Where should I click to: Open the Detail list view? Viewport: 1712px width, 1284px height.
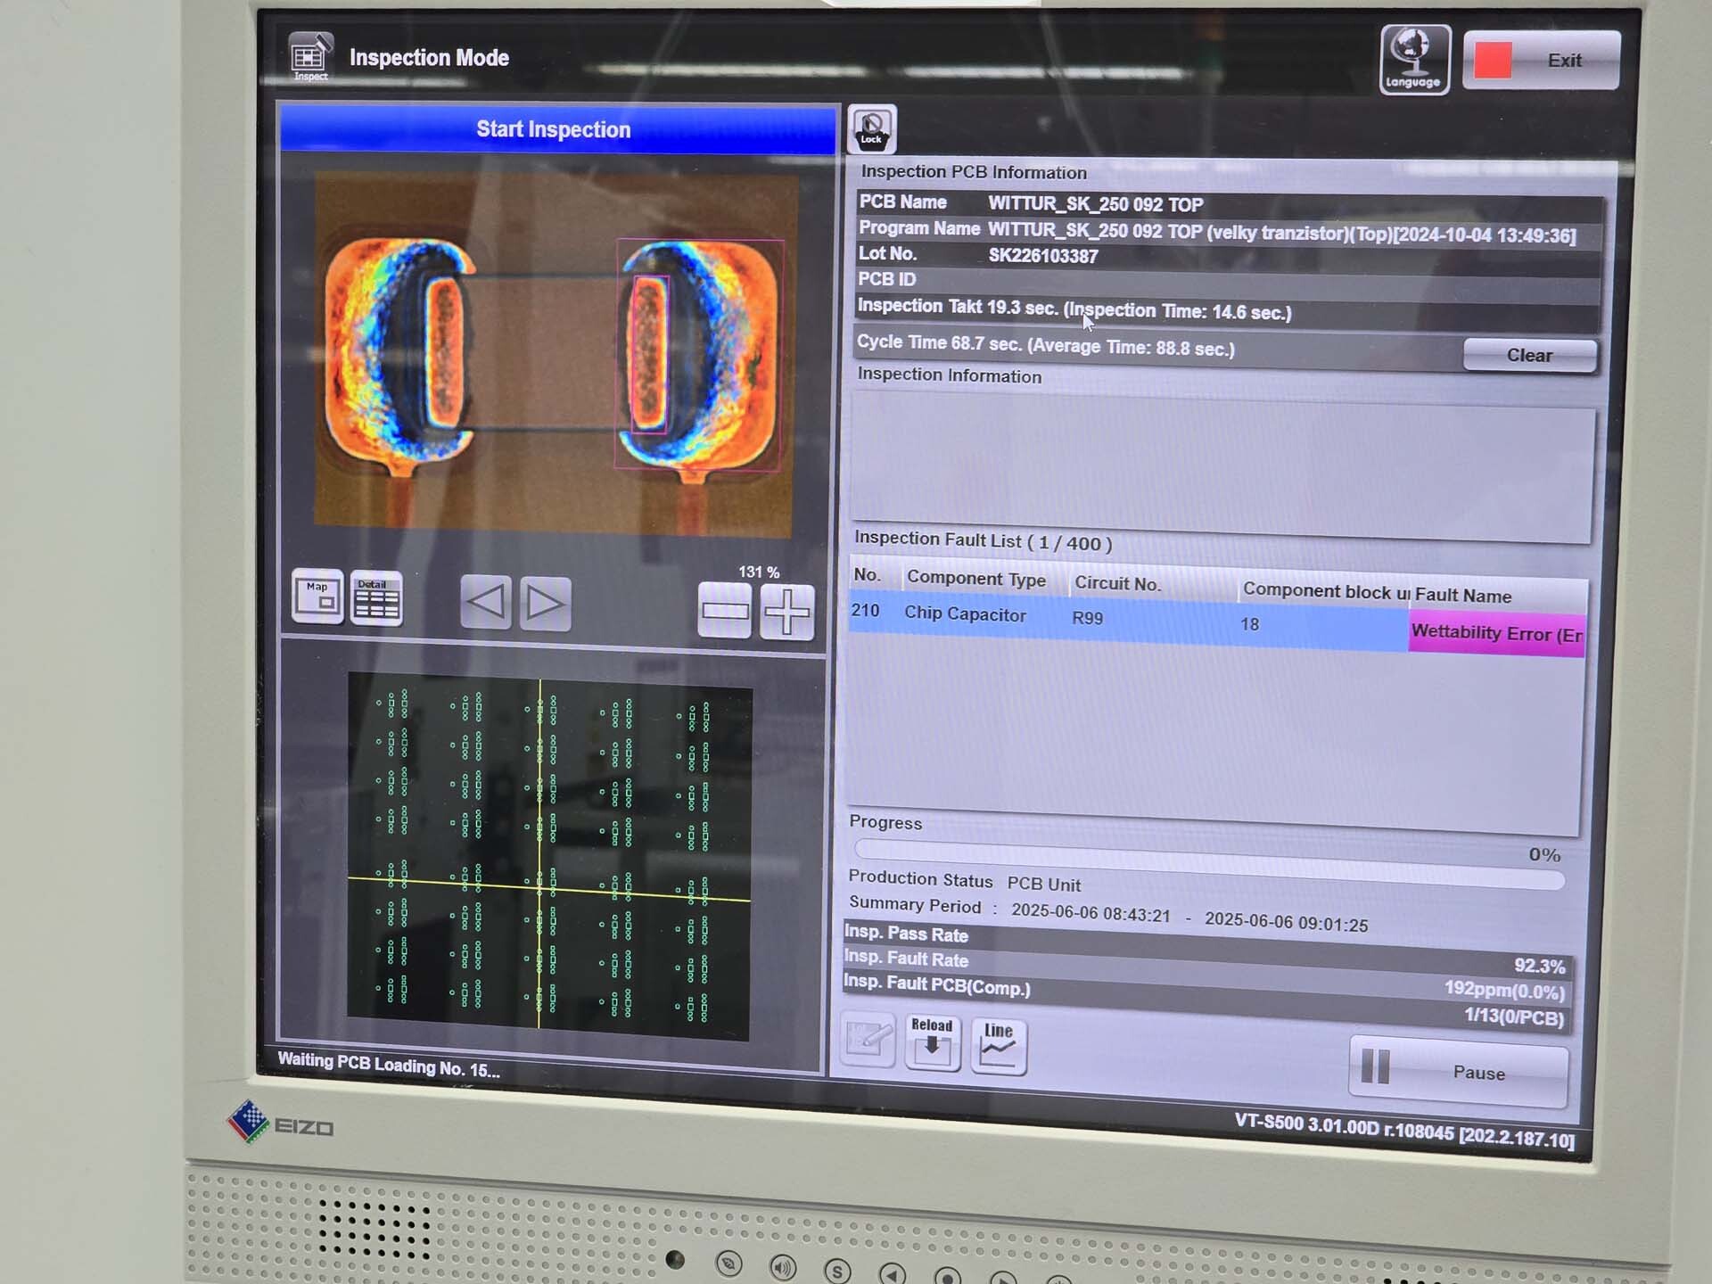click(x=376, y=597)
